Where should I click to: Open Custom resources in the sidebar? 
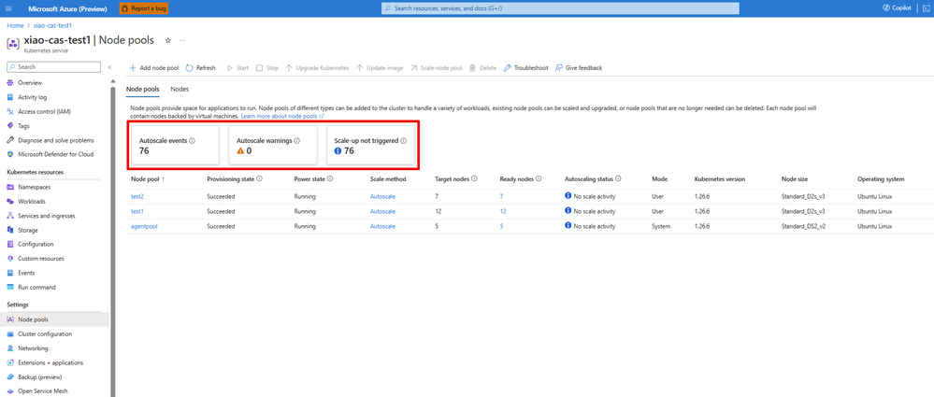coord(41,259)
